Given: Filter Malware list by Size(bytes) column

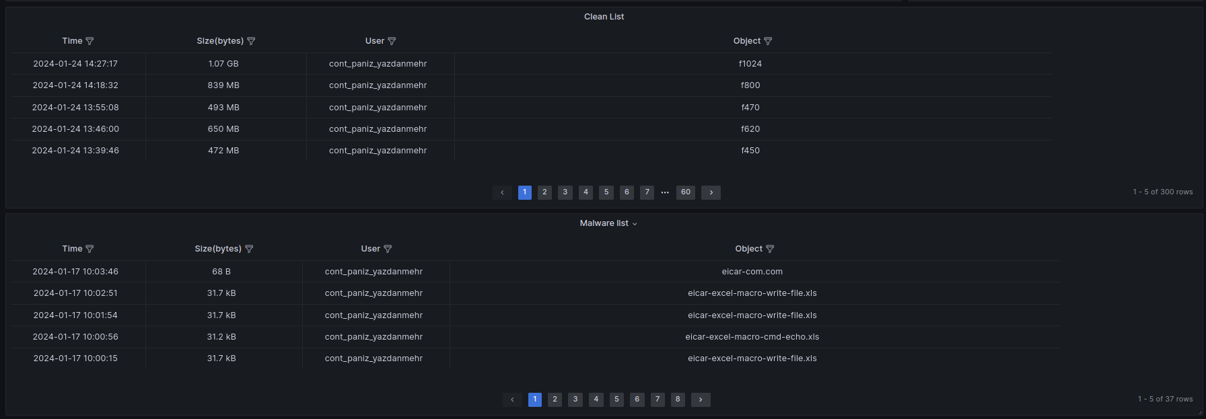Looking at the screenshot, I should click(249, 249).
